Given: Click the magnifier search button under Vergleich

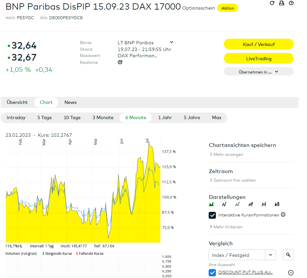Looking at the screenshot, I should (x=288, y=255).
